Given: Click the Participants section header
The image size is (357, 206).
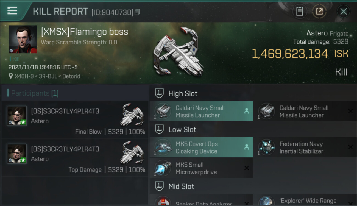Looking at the screenshot, I should (x=35, y=93).
